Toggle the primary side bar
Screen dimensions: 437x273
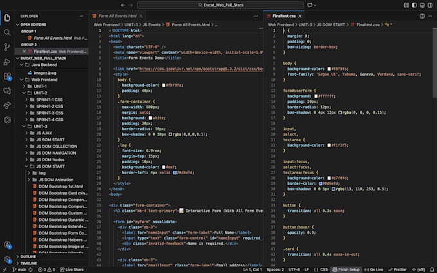tap(414, 5)
